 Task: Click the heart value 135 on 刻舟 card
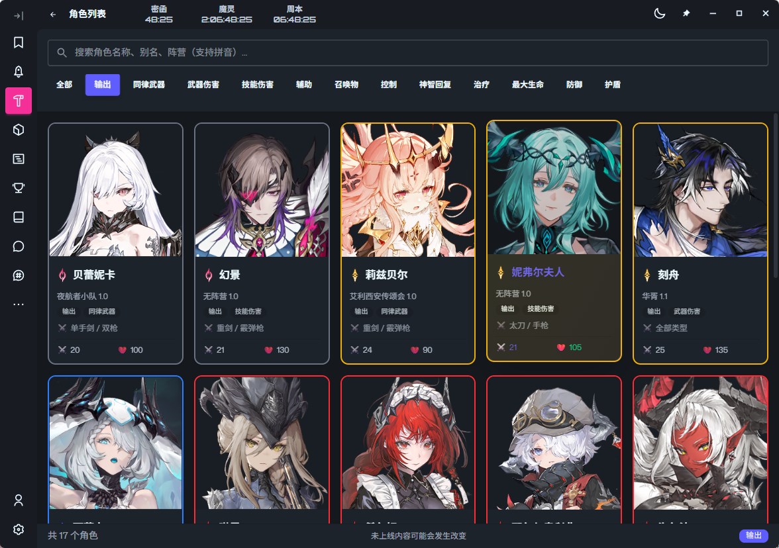click(x=721, y=350)
